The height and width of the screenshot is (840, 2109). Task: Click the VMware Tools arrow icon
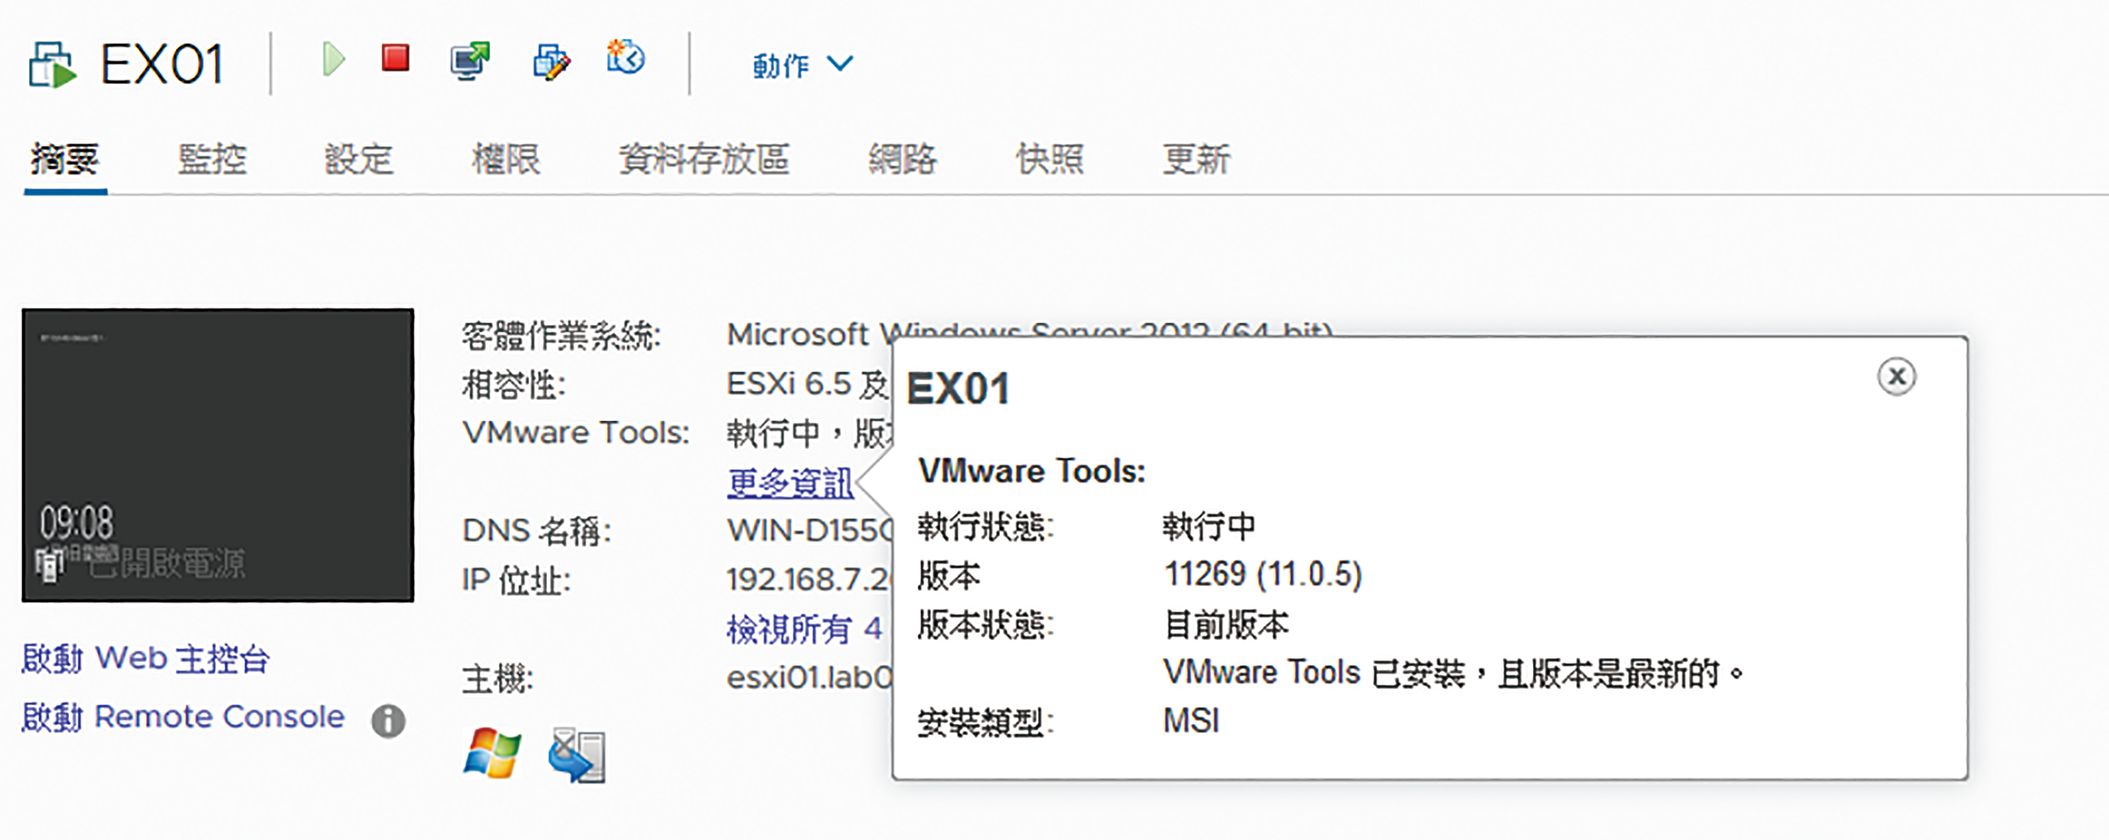click(x=576, y=754)
